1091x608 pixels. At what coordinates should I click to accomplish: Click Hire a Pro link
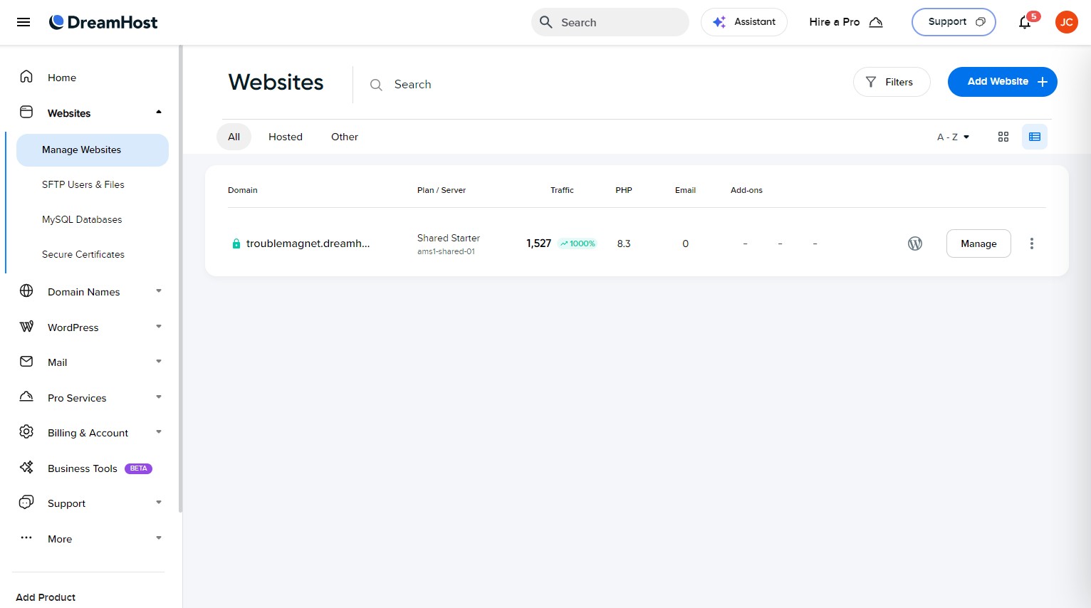846,22
